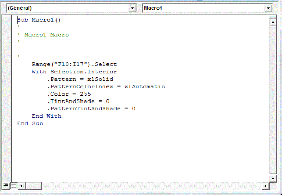Click vertical scrollbar down arrow
The width and height of the screenshot is (282, 195).
[x=273, y=178]
